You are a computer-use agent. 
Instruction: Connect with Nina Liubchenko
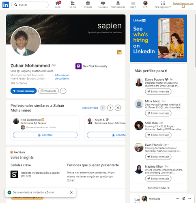pyautogui.click(x=45, y=135)
